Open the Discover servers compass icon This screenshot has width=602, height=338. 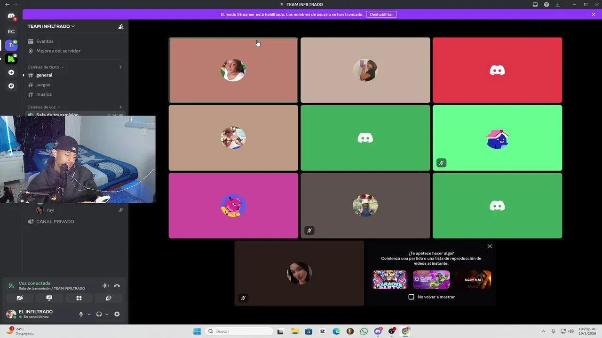click(11, 86)
